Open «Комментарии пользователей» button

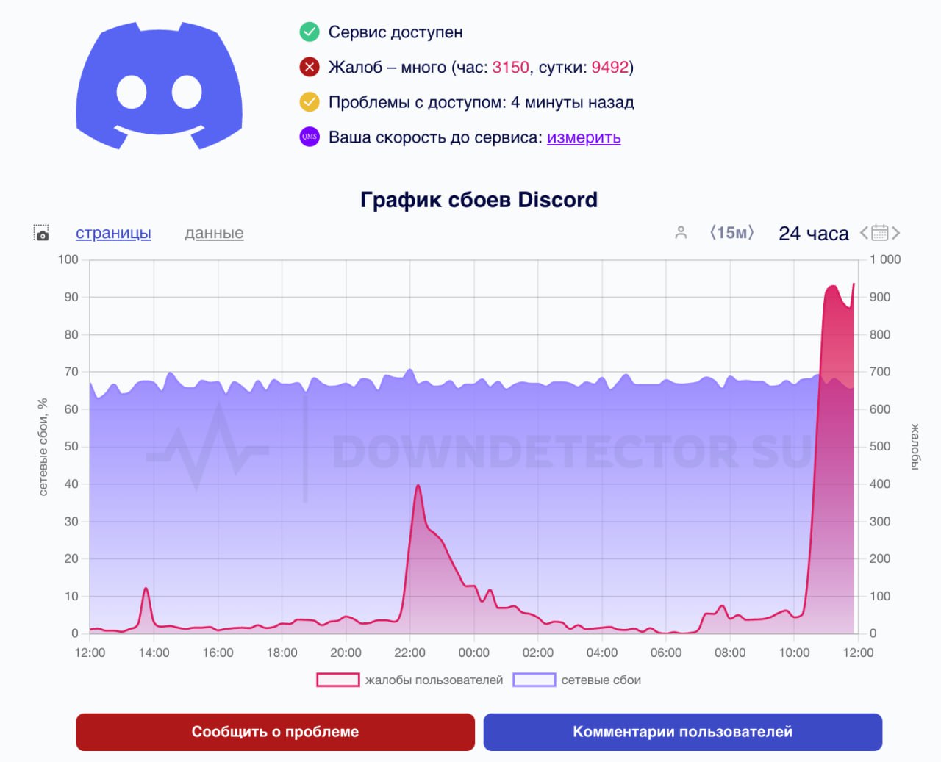point(682,732)
